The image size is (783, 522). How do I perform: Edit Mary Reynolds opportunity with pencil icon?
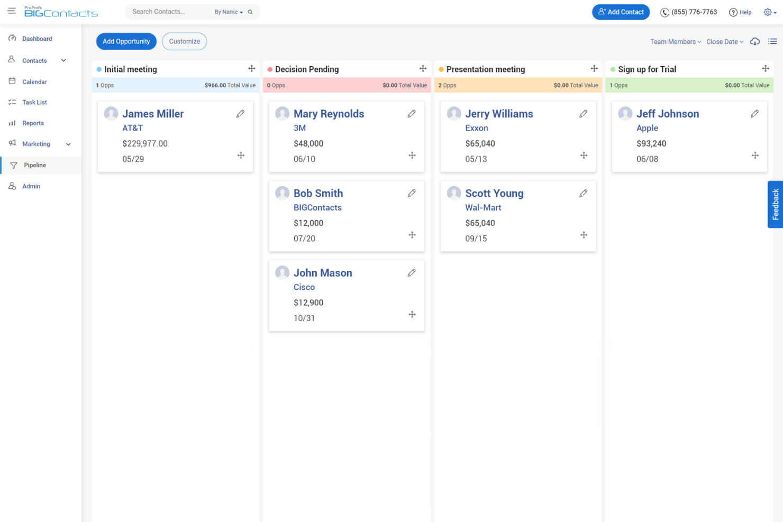(x=412, y=114)
